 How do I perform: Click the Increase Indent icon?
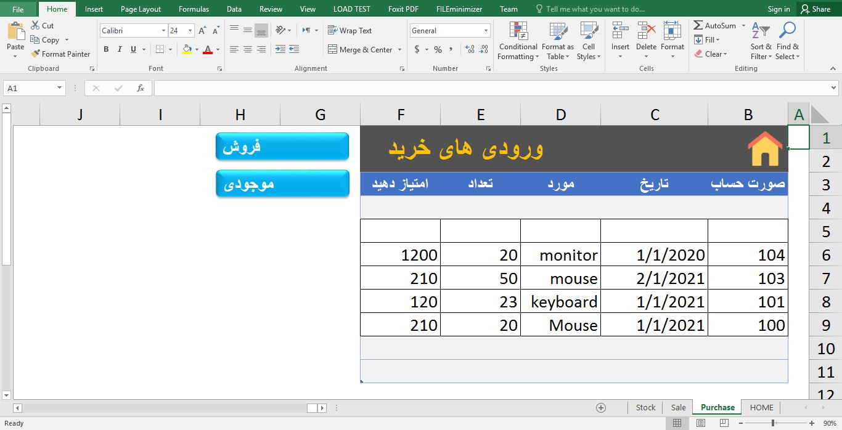(x=294, y=49)
